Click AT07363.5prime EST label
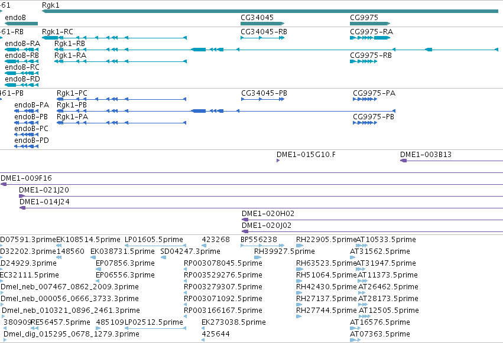Viewport: 503px width, 343px height. click(380, 334)
